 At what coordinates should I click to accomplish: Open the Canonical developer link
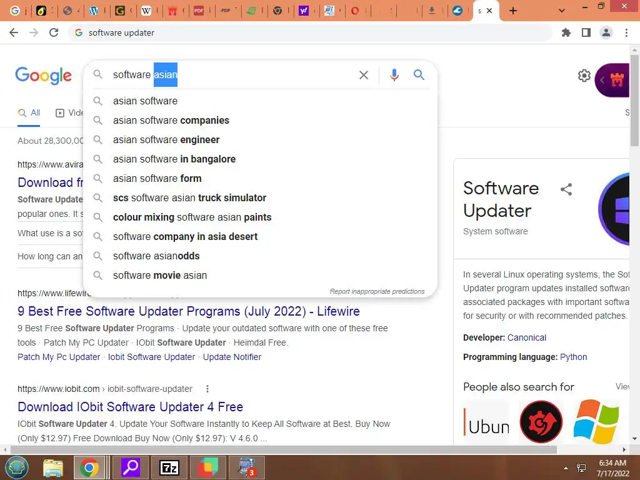(x=526, y=338)
